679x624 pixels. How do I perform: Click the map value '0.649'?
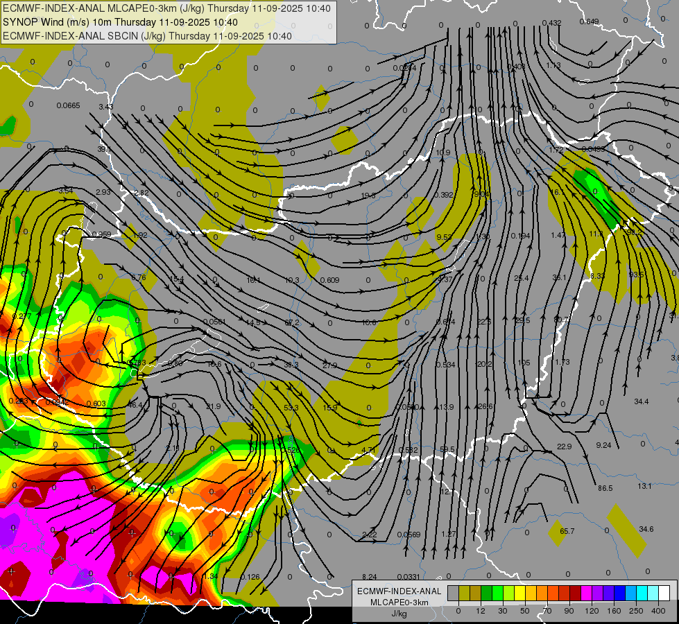coord(589,21)
